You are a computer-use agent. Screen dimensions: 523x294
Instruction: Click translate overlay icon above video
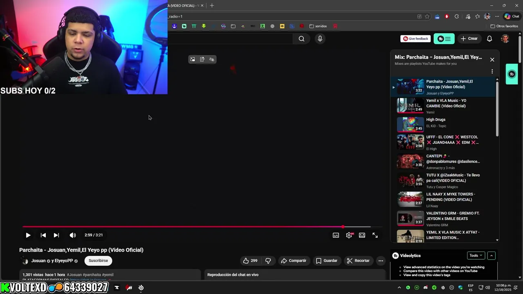pyautogui.click(x=212, y=59)
